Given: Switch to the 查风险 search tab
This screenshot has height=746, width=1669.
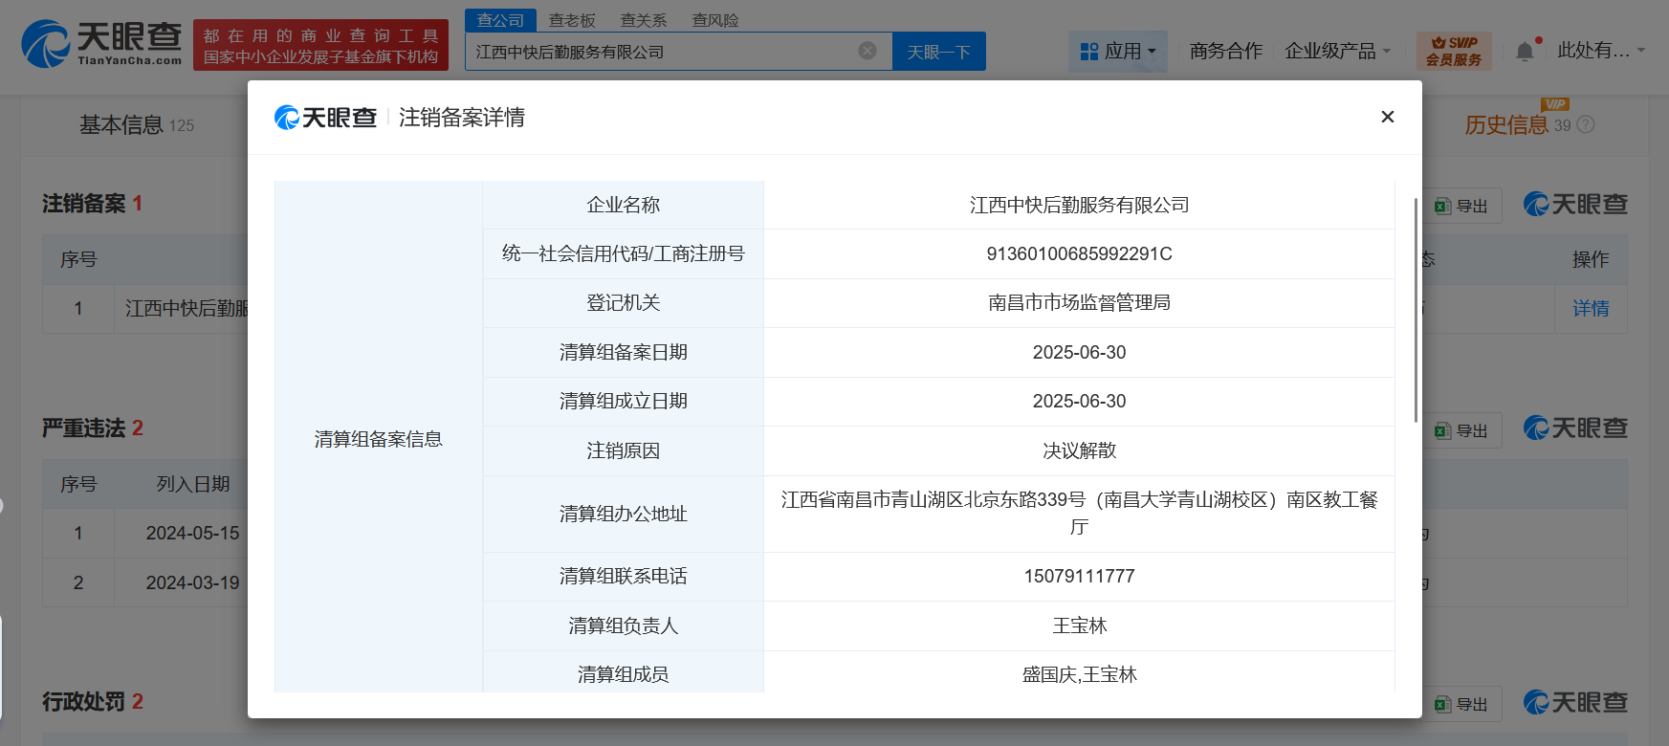Looking at the screenshot, I should (x=715, y=20).
